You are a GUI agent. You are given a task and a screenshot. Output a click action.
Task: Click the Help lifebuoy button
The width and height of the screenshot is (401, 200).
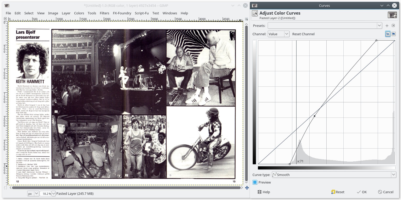click(x=263, y=192)
